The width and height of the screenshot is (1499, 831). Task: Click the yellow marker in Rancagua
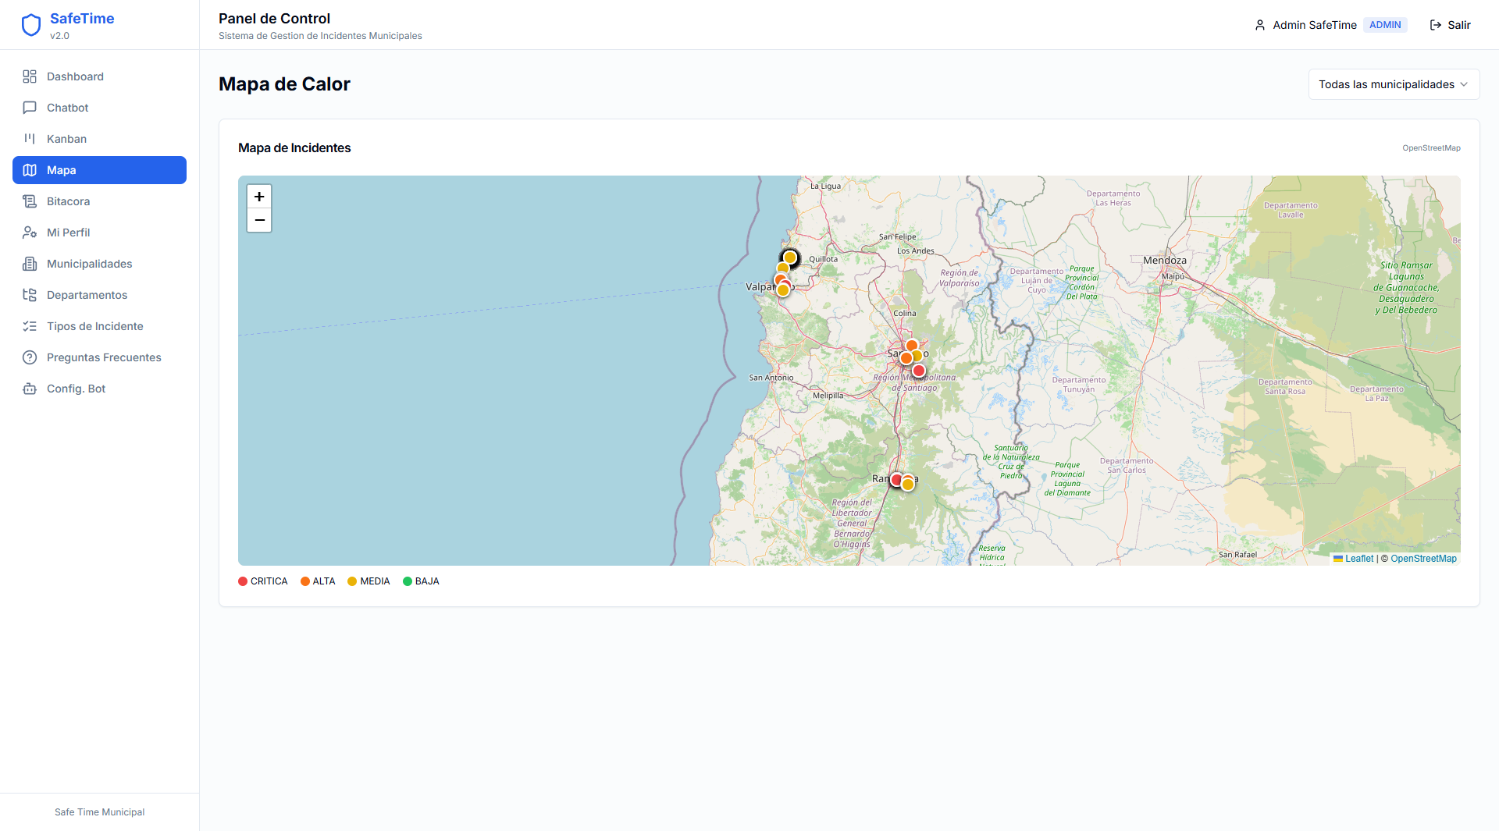908,485
